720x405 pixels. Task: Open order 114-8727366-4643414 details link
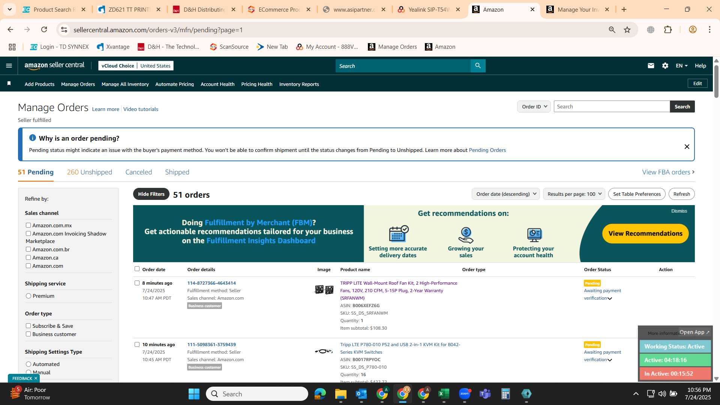(211, 283)
